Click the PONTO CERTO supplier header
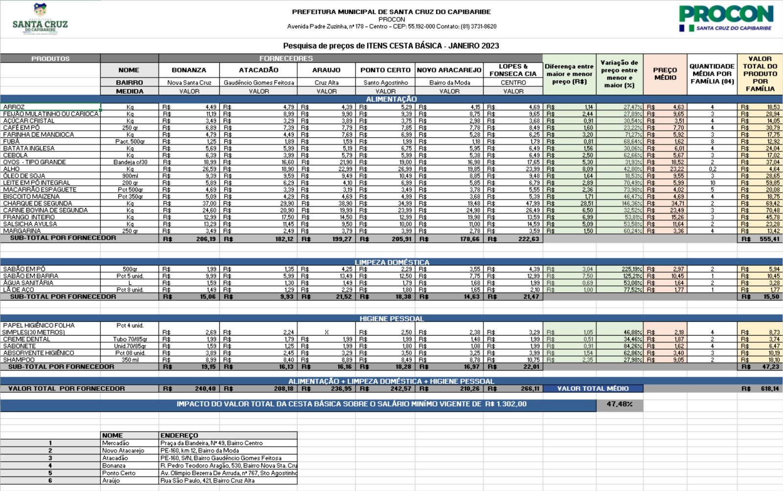 [x=386, y=70]
